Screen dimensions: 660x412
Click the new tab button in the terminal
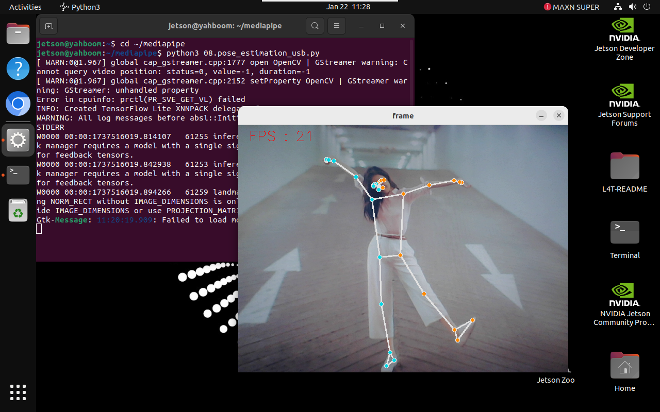pos(48,26)
